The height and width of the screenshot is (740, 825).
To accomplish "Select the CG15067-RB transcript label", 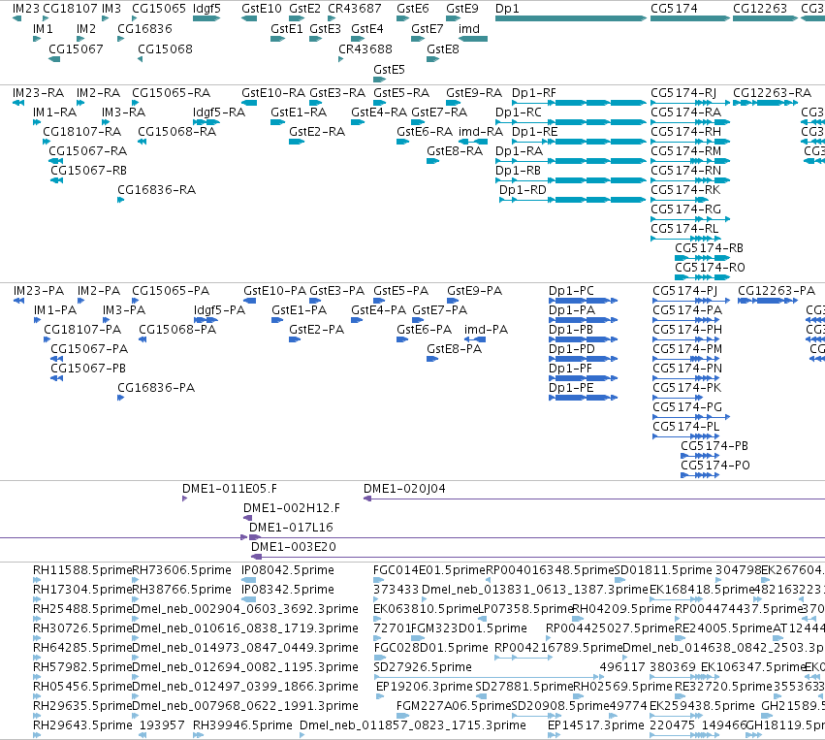I will (89, 170).
